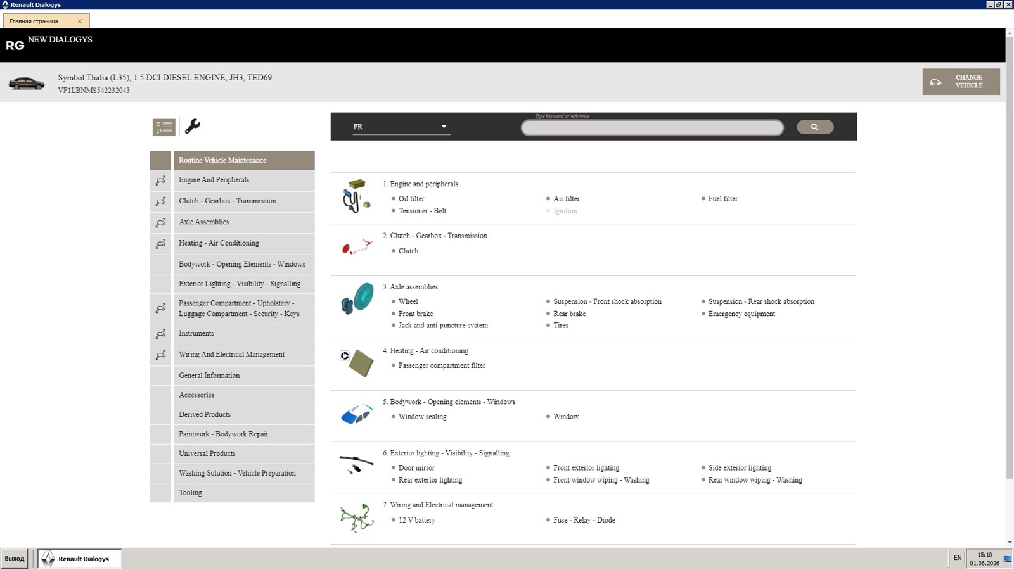Screen dimensions: 1014x570
Task: Select Wiring And Electrical Management sidebar item
Action: pos(244,355)
